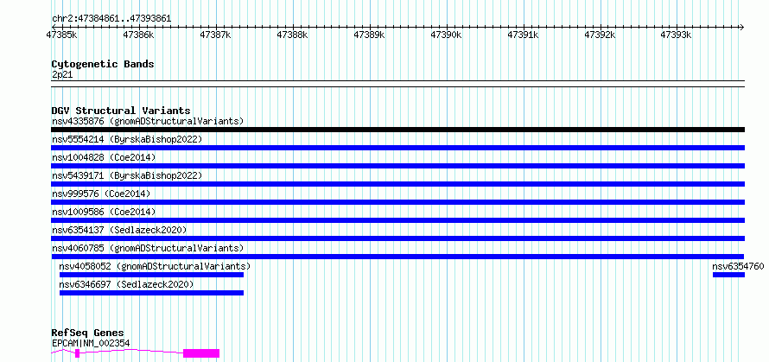The image size is (769, 362).
Task: Open the nsv4060785 gnomAD variant label
Action: click(x=148, y=248)
